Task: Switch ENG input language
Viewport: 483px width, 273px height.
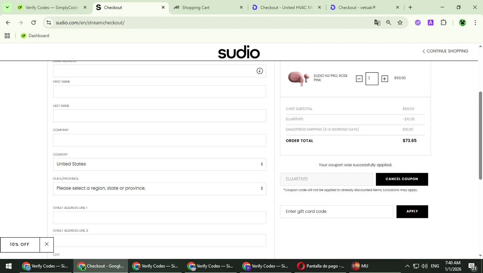Action: [435, 266]
